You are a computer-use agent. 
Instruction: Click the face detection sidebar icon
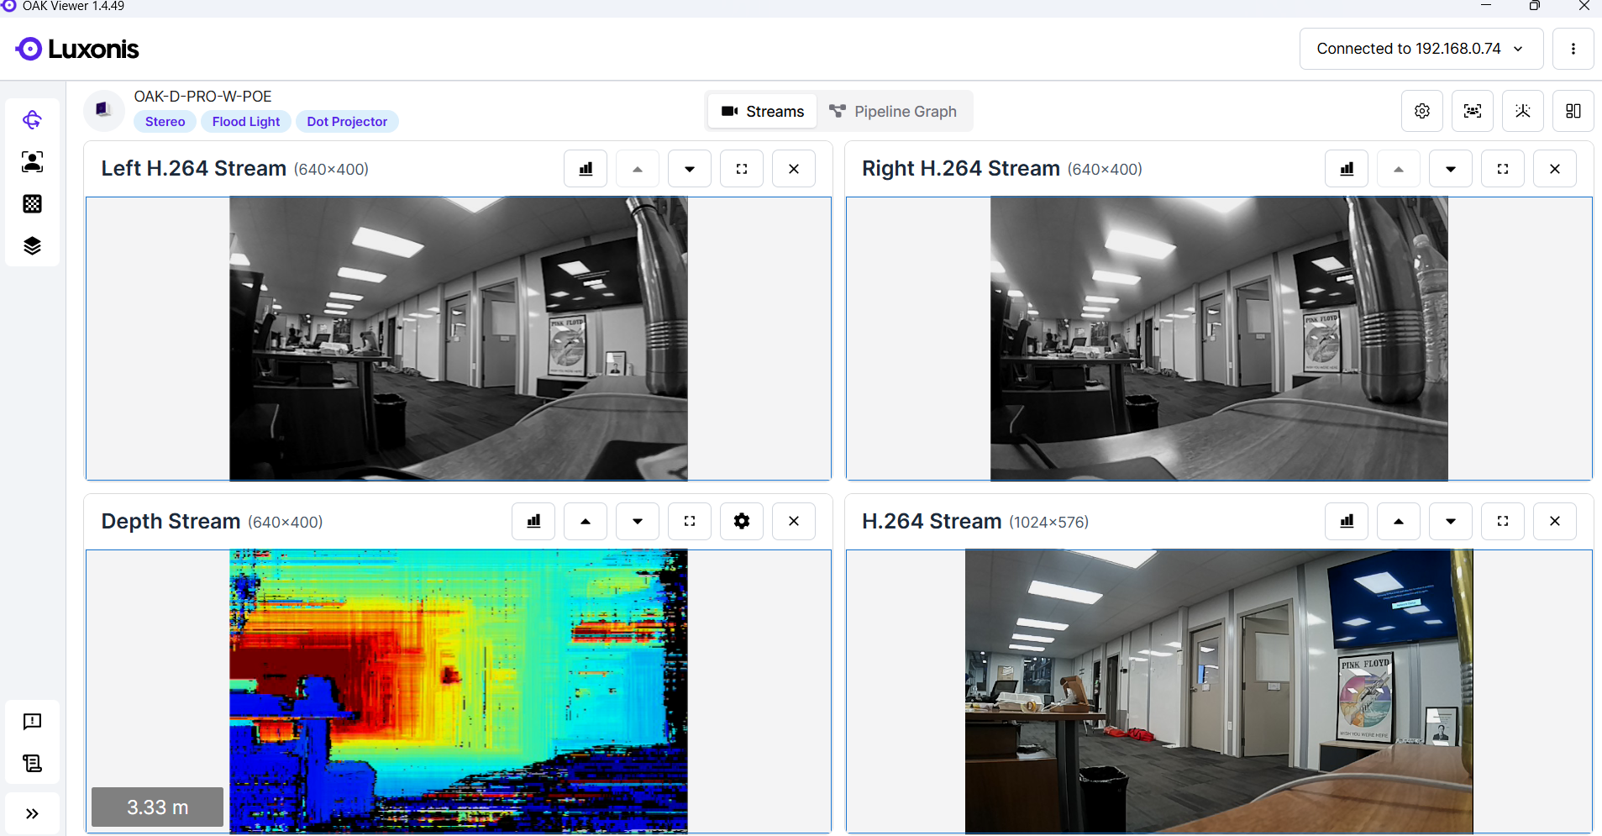tap(32, 162)
